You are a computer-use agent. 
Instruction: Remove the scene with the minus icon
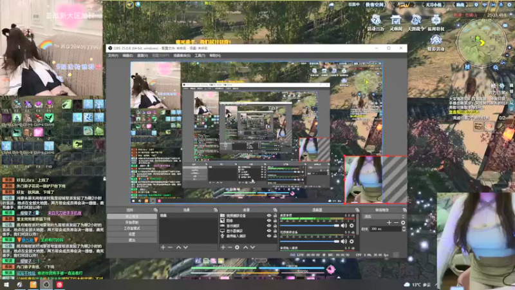click(170, 247)
